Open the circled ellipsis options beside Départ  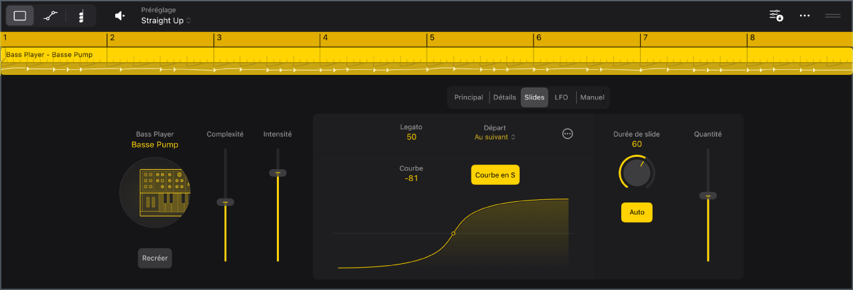click(x=568, y=133)
